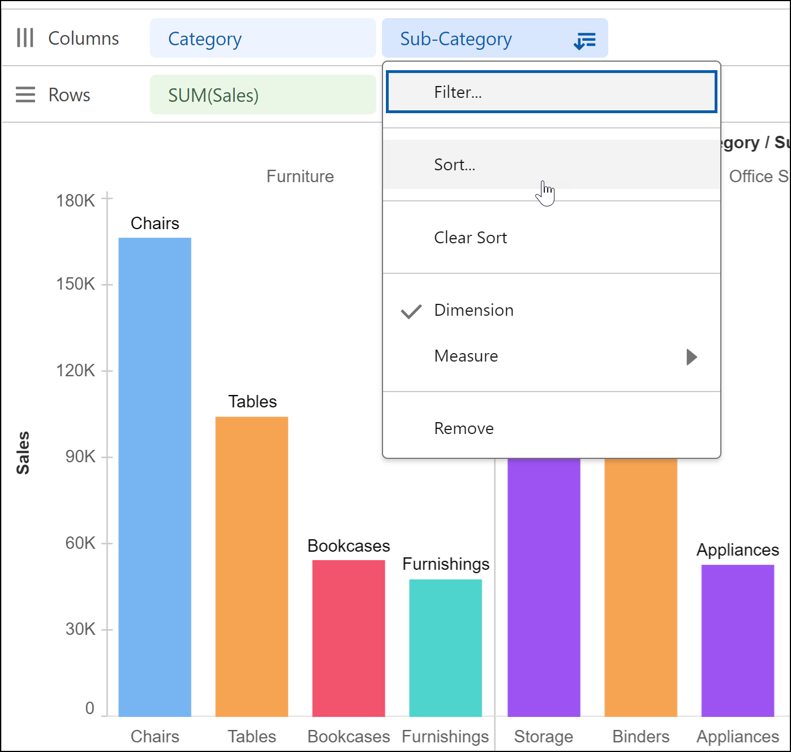Click the Appliances axis label at bottom
Screen dimensions: 791x752
(738, 736)
